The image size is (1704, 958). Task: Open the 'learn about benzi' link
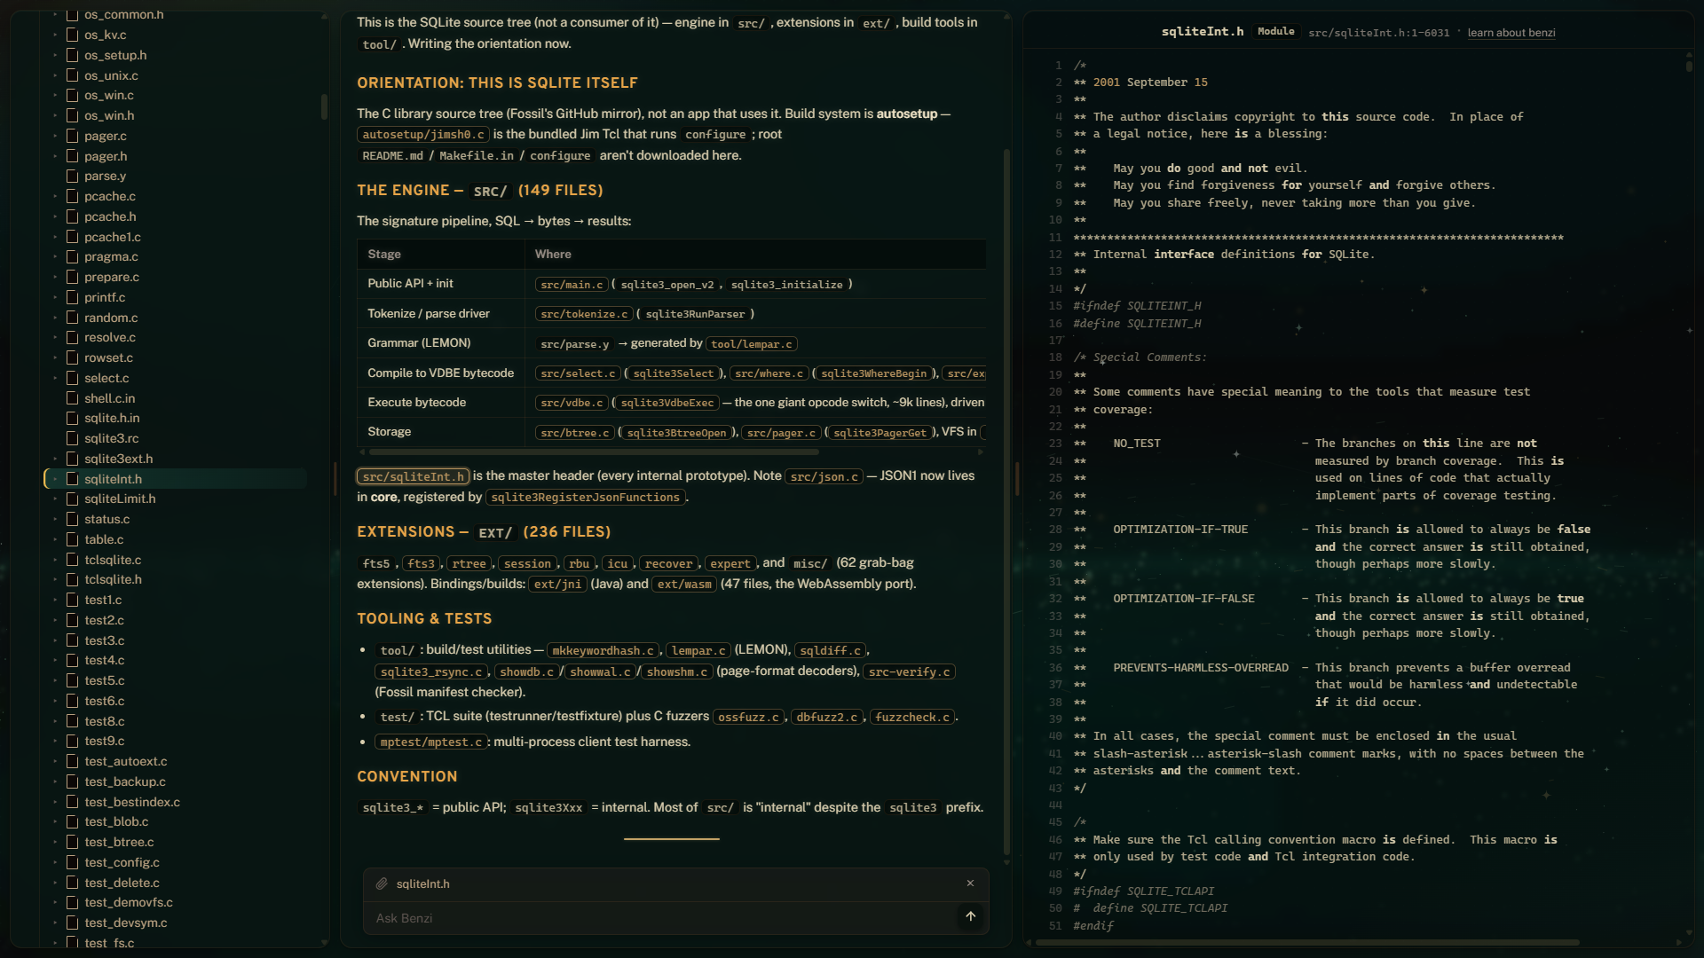(x=1511, y=33)
